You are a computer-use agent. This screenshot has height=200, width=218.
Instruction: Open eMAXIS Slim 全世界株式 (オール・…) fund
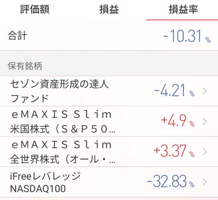(x=63, y=152)
